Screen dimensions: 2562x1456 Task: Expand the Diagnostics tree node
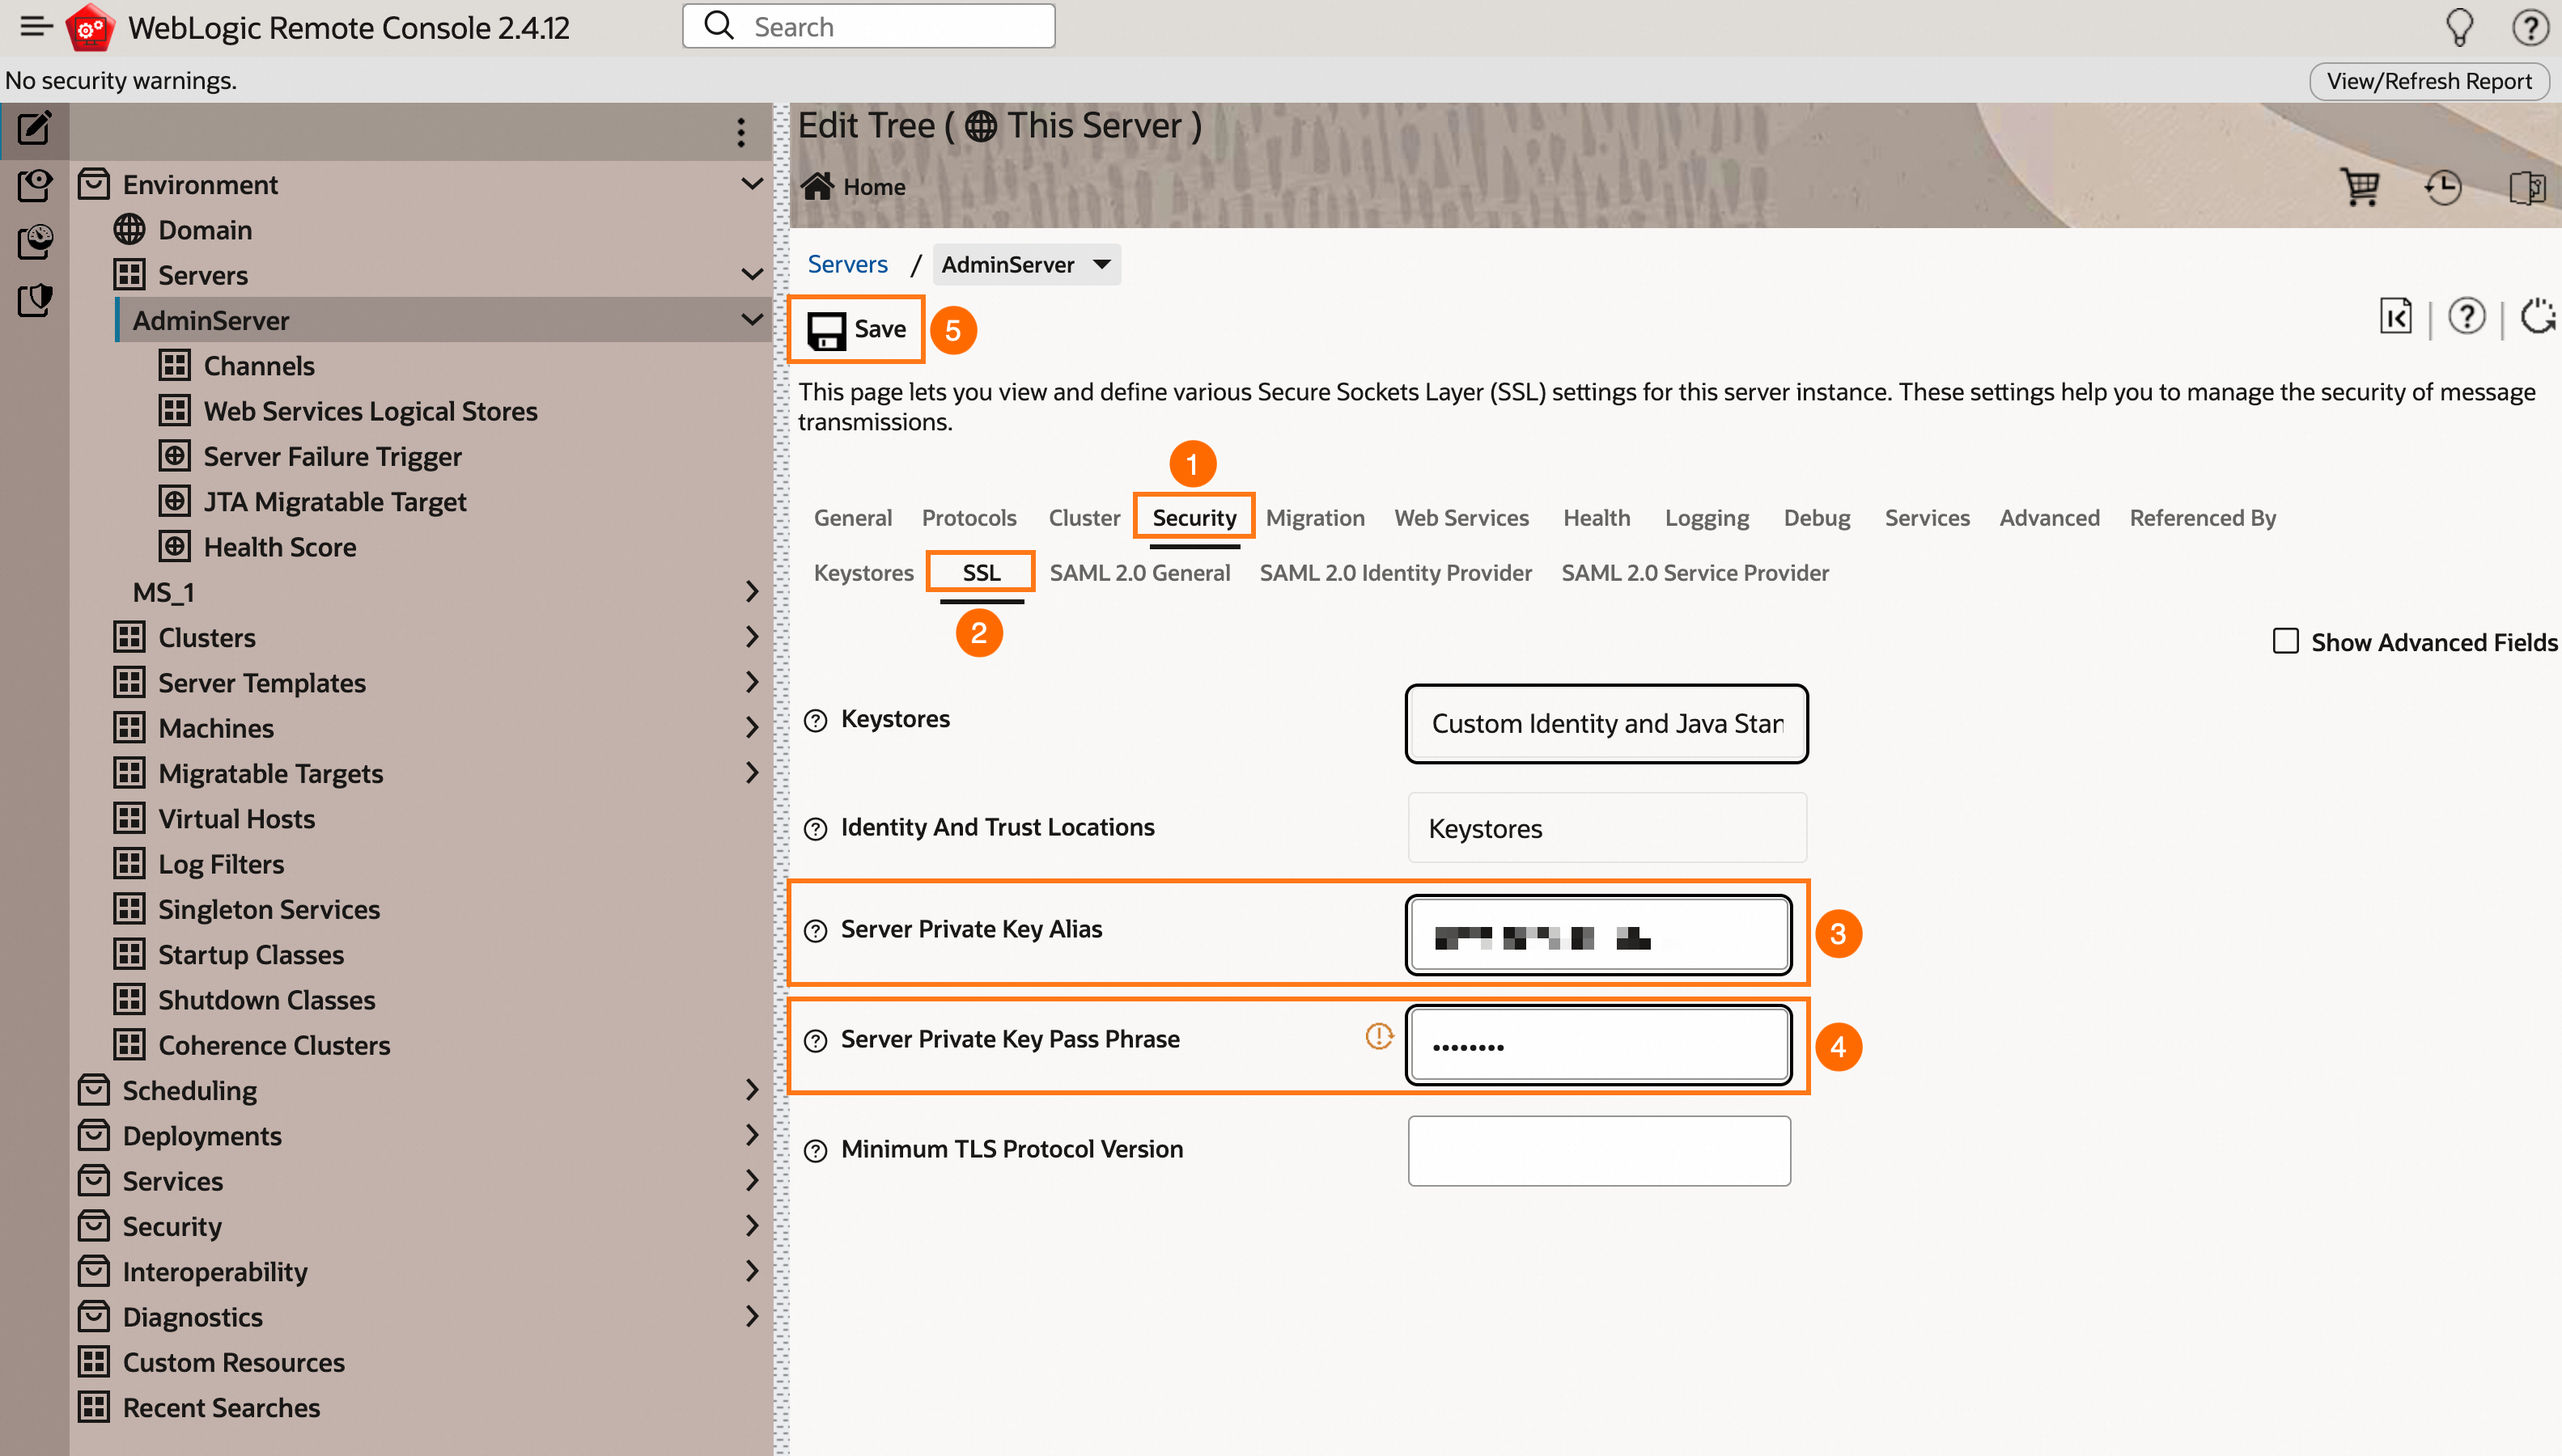[x=751, y=1316]
